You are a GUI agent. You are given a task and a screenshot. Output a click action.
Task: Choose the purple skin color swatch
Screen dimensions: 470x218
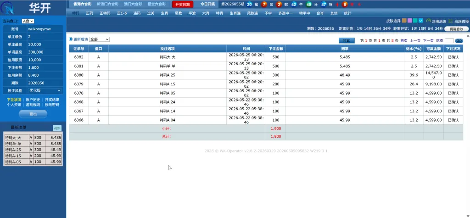(410, 21)
